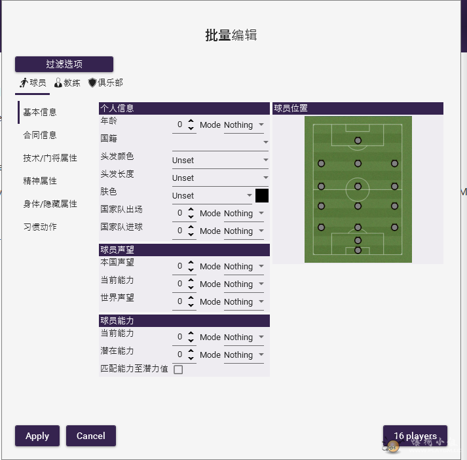Switch to 合同信息 section
This screenshot has width=467, height=460.
40,135
